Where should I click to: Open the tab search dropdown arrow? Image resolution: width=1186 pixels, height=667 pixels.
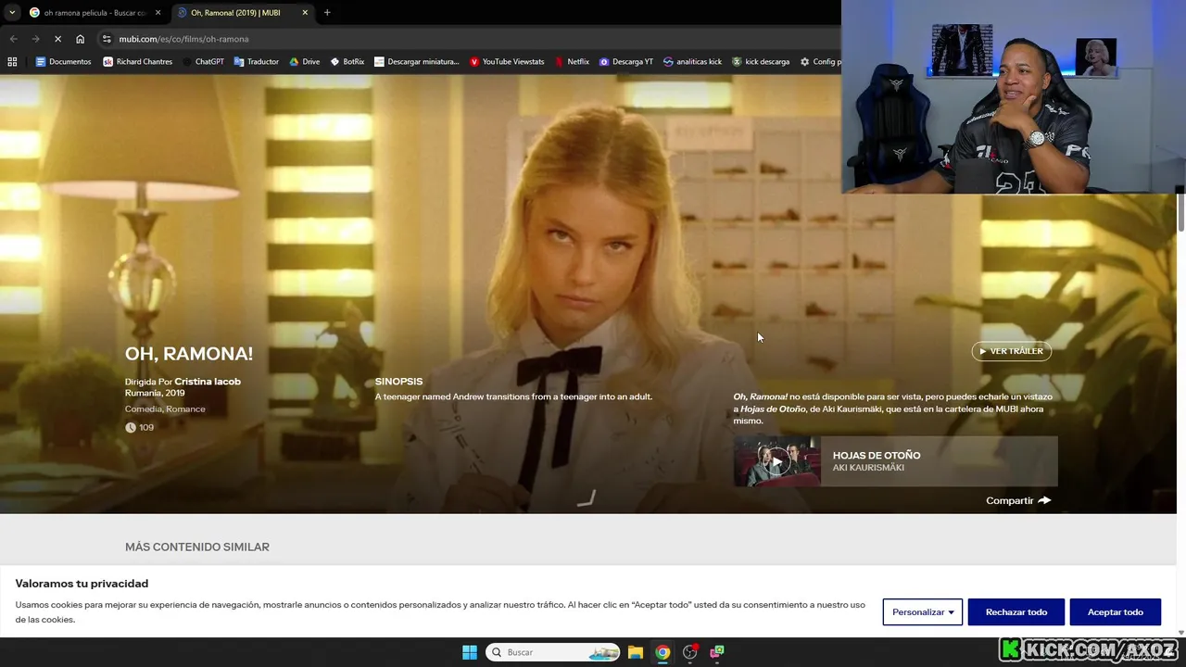coord(11,13)
